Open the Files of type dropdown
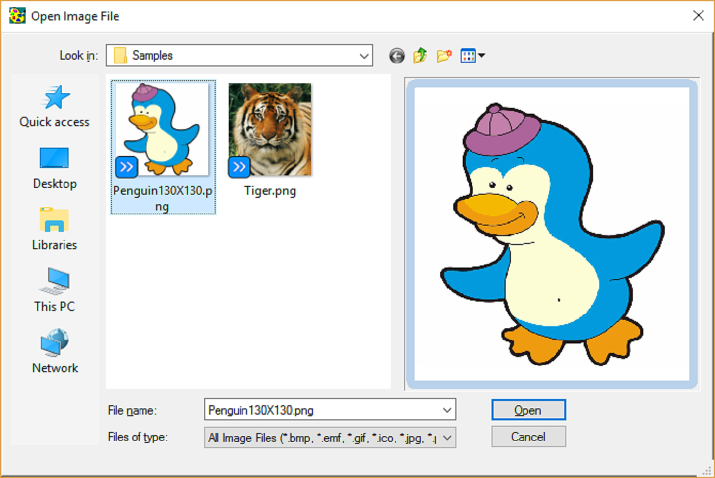Image resolution: width=715 pixels, height=478 pixels. pyautogui.click(x=446, y=437)
